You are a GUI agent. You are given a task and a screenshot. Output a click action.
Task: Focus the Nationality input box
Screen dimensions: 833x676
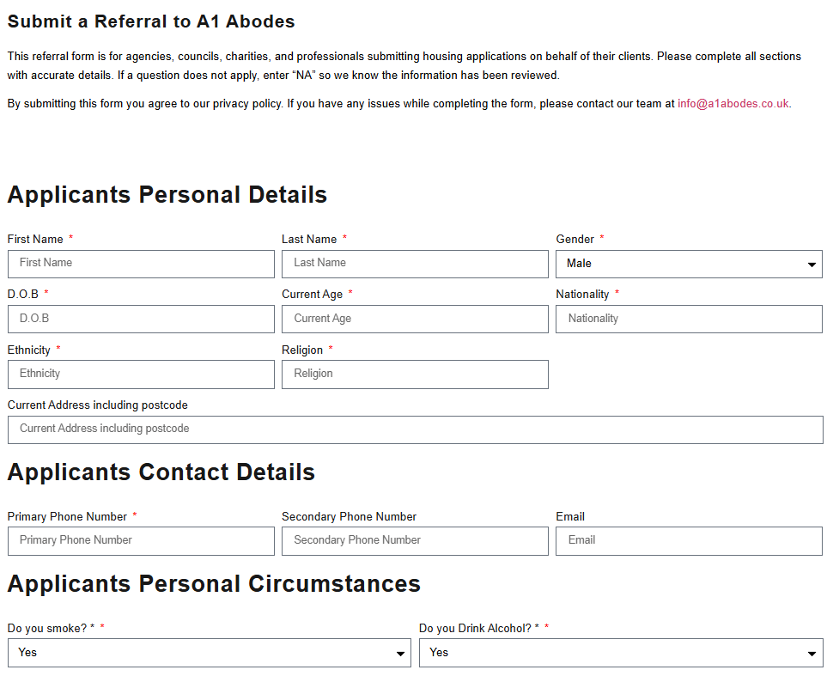[689, 319]
